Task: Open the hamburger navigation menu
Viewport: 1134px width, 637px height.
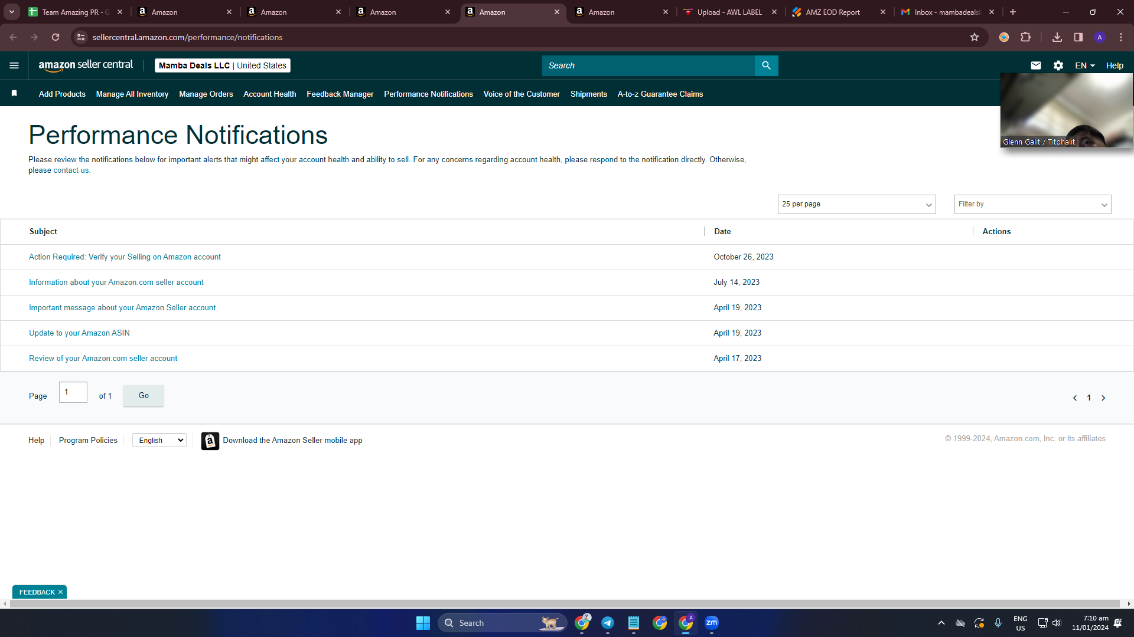Action: (x=14, y=65)
